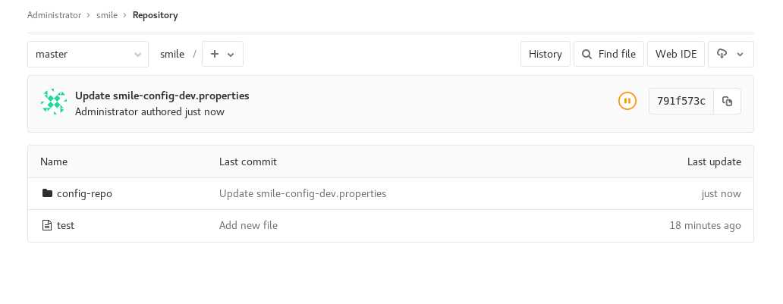Expand the chevron beside the plus button

(231, 55)
